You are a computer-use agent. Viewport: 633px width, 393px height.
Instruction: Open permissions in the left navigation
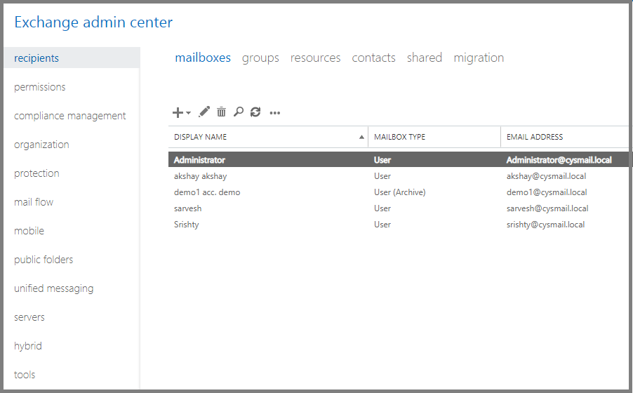click(39, 87)
